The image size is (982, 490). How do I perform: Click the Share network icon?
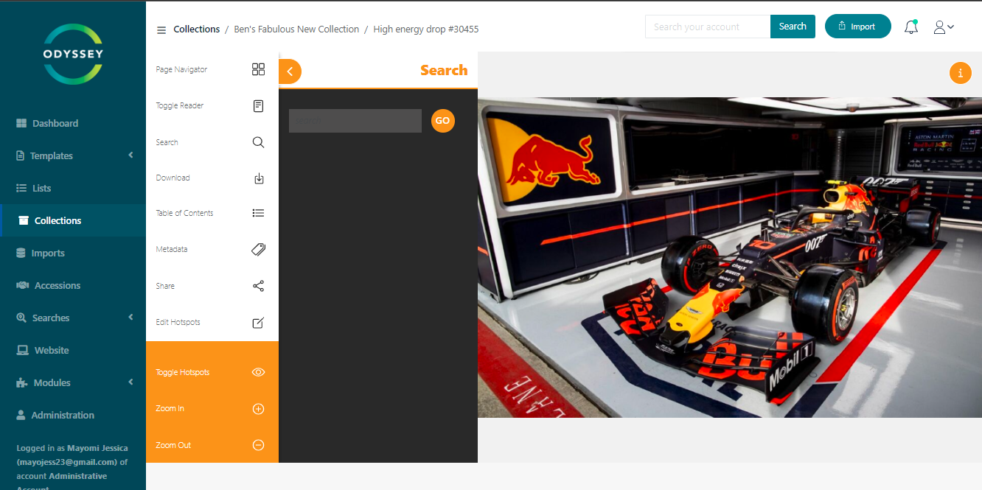(258, 286)
